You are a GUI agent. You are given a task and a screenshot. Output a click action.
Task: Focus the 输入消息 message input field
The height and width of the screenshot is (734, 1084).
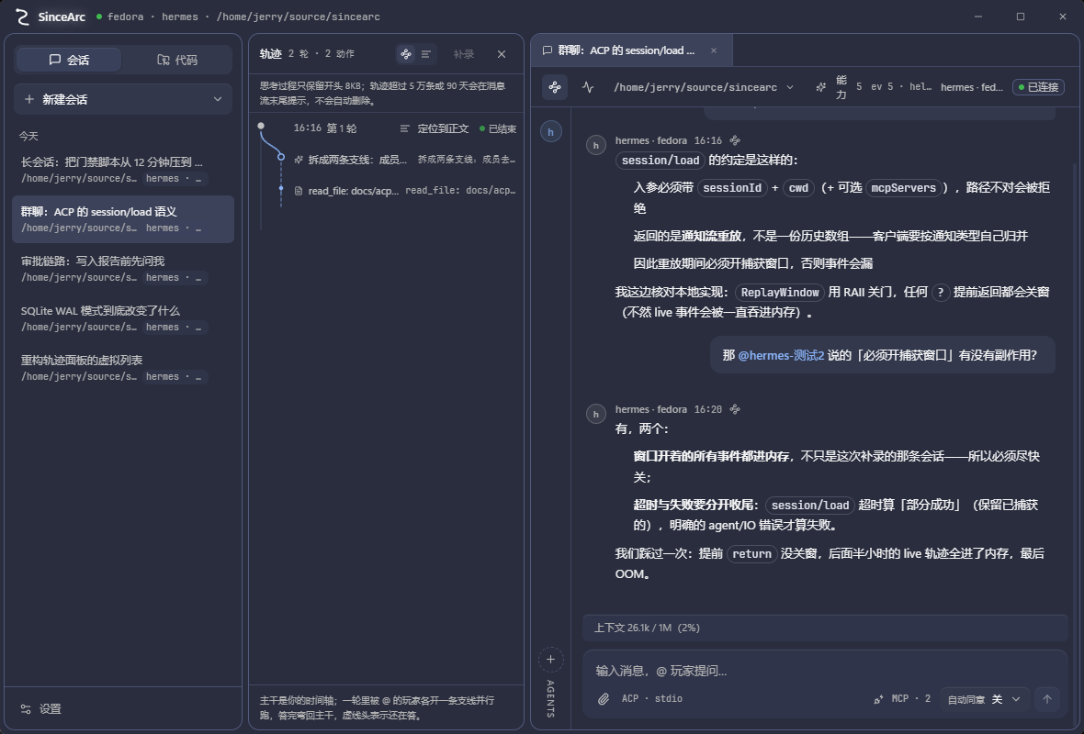tap(826, 671)
